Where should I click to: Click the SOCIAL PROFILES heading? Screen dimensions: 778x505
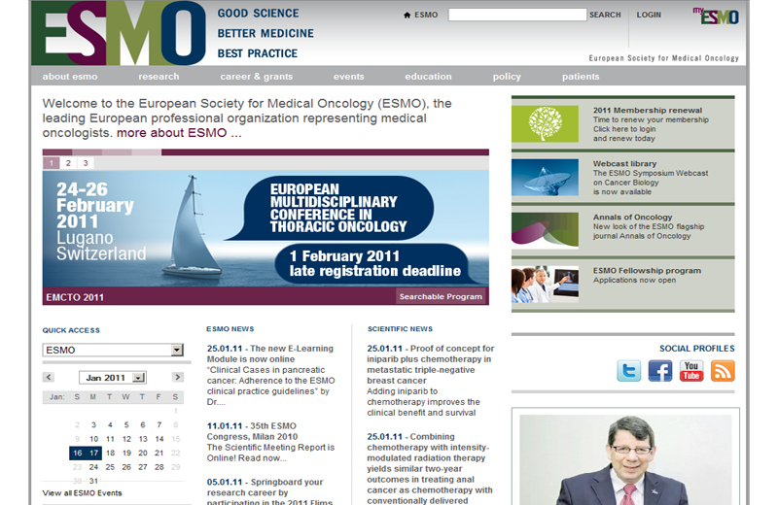pyautogui.click(x=697, y=349)
